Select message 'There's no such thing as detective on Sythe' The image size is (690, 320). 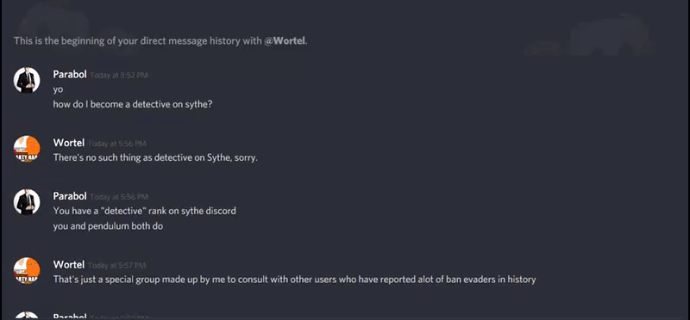[155, 157]
